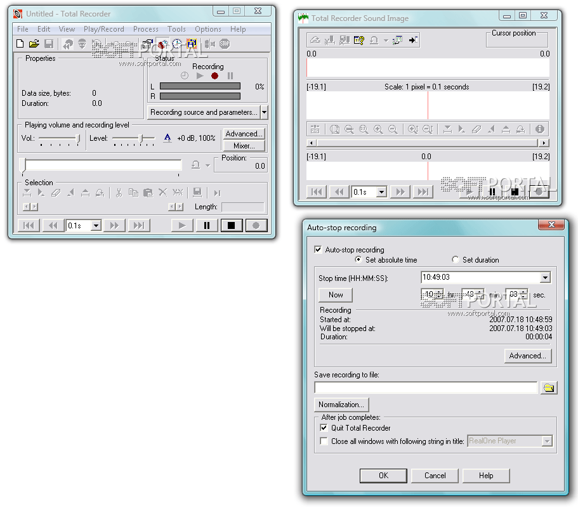
Task: Open the File menu
Action: coord(22,29)
